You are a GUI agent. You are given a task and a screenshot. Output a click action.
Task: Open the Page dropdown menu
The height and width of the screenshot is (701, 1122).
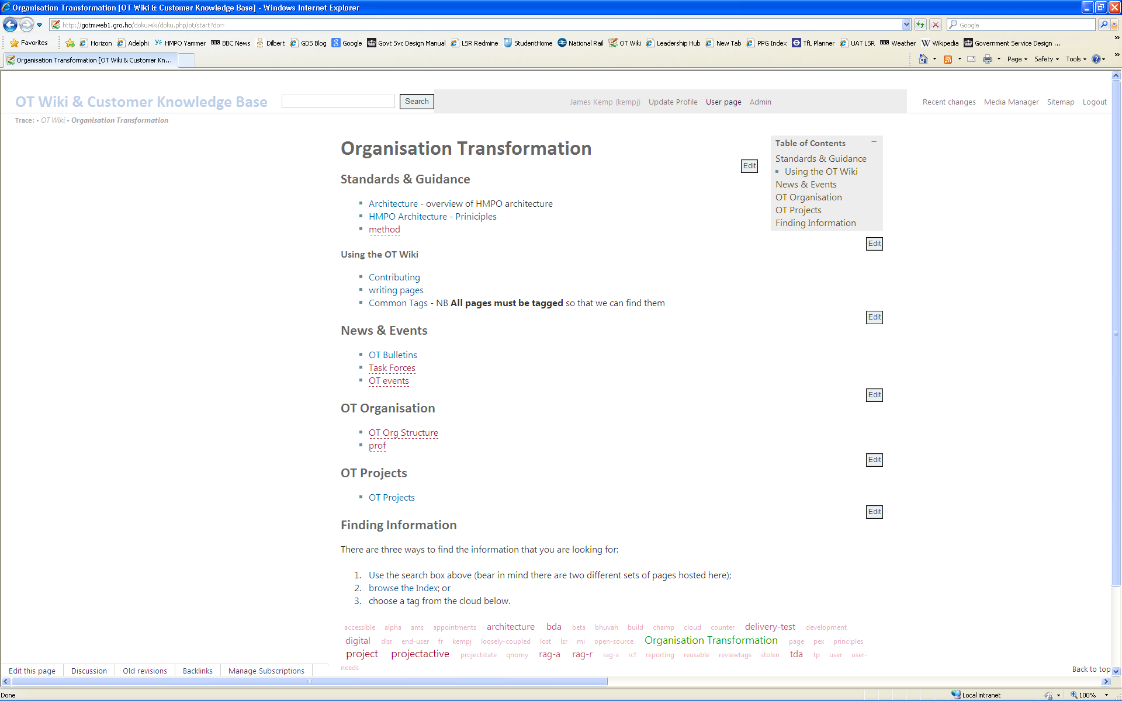(x=1017, y=59)
